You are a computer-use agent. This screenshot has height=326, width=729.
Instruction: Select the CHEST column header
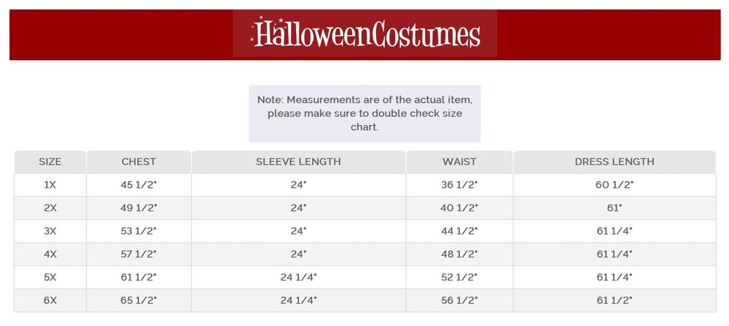[x=139, y=162]
